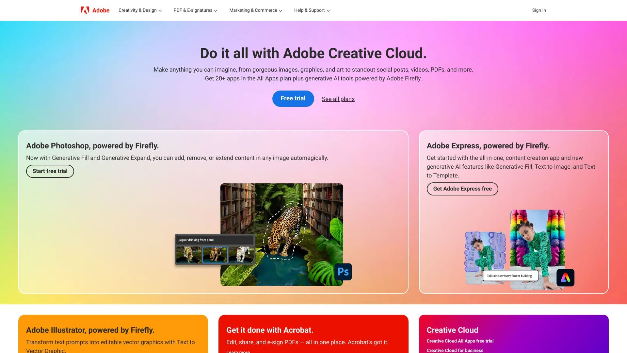Click Start free trial for Photoshop
This screenshot has height=353, width=627.
click(50, 171)
